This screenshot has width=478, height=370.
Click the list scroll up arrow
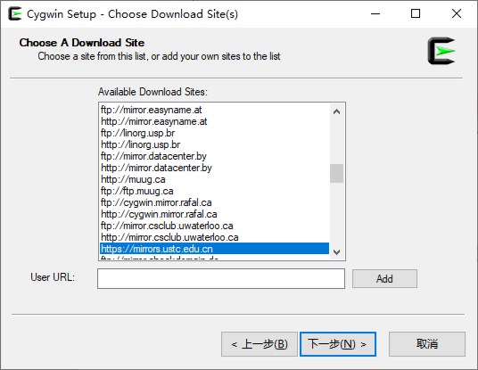tap(336, 111)
